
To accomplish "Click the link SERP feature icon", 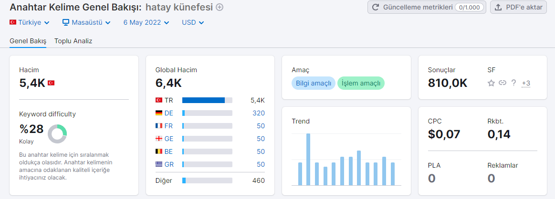I will [x=502, y=83].
